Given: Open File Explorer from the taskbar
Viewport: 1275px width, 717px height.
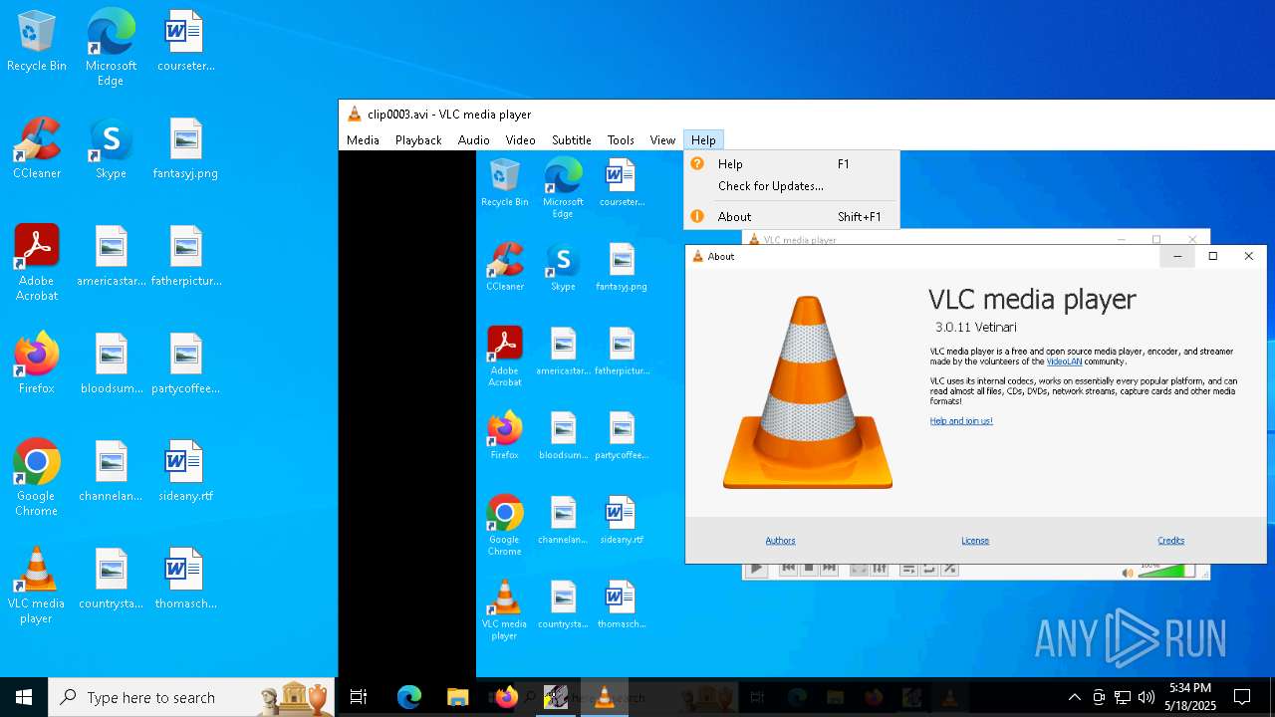Looking at the screenshot, I should [x=457, y=697].
